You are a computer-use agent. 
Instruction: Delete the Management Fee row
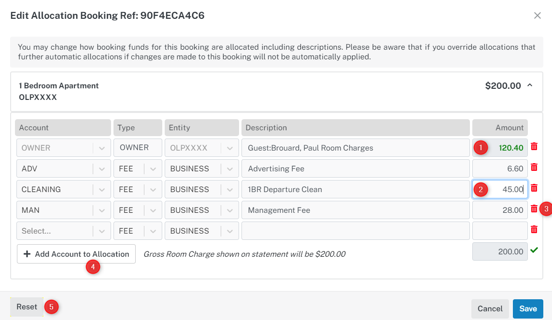point(534,209)
